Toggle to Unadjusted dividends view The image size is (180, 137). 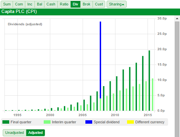[15, 133]
